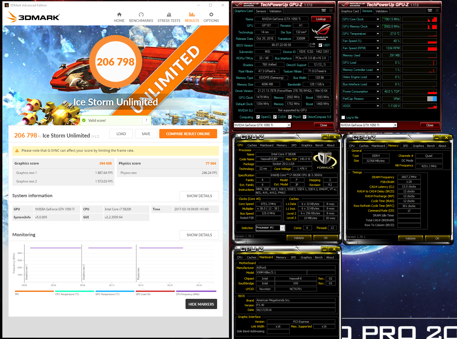Click the valid score help question mark
The width and height of the screenshot is (457, 339).
click(x=146, y=120)
